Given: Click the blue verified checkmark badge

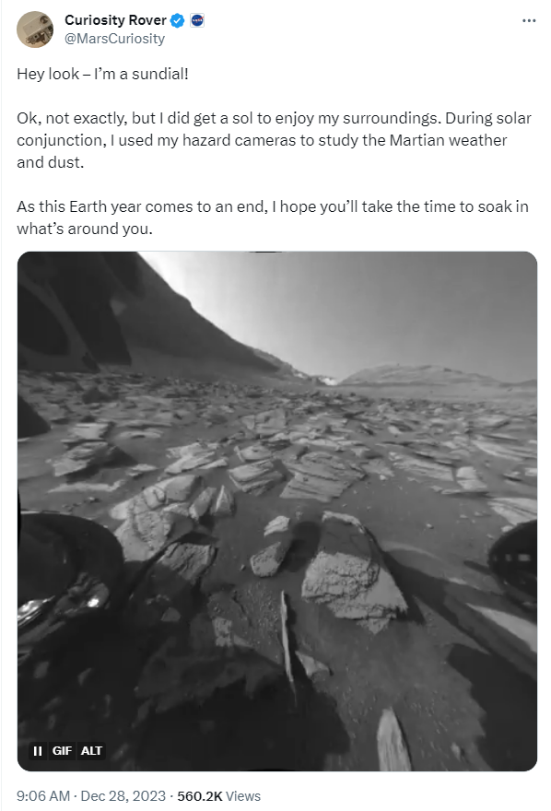Looking at the screenshot, I should 177,20.
